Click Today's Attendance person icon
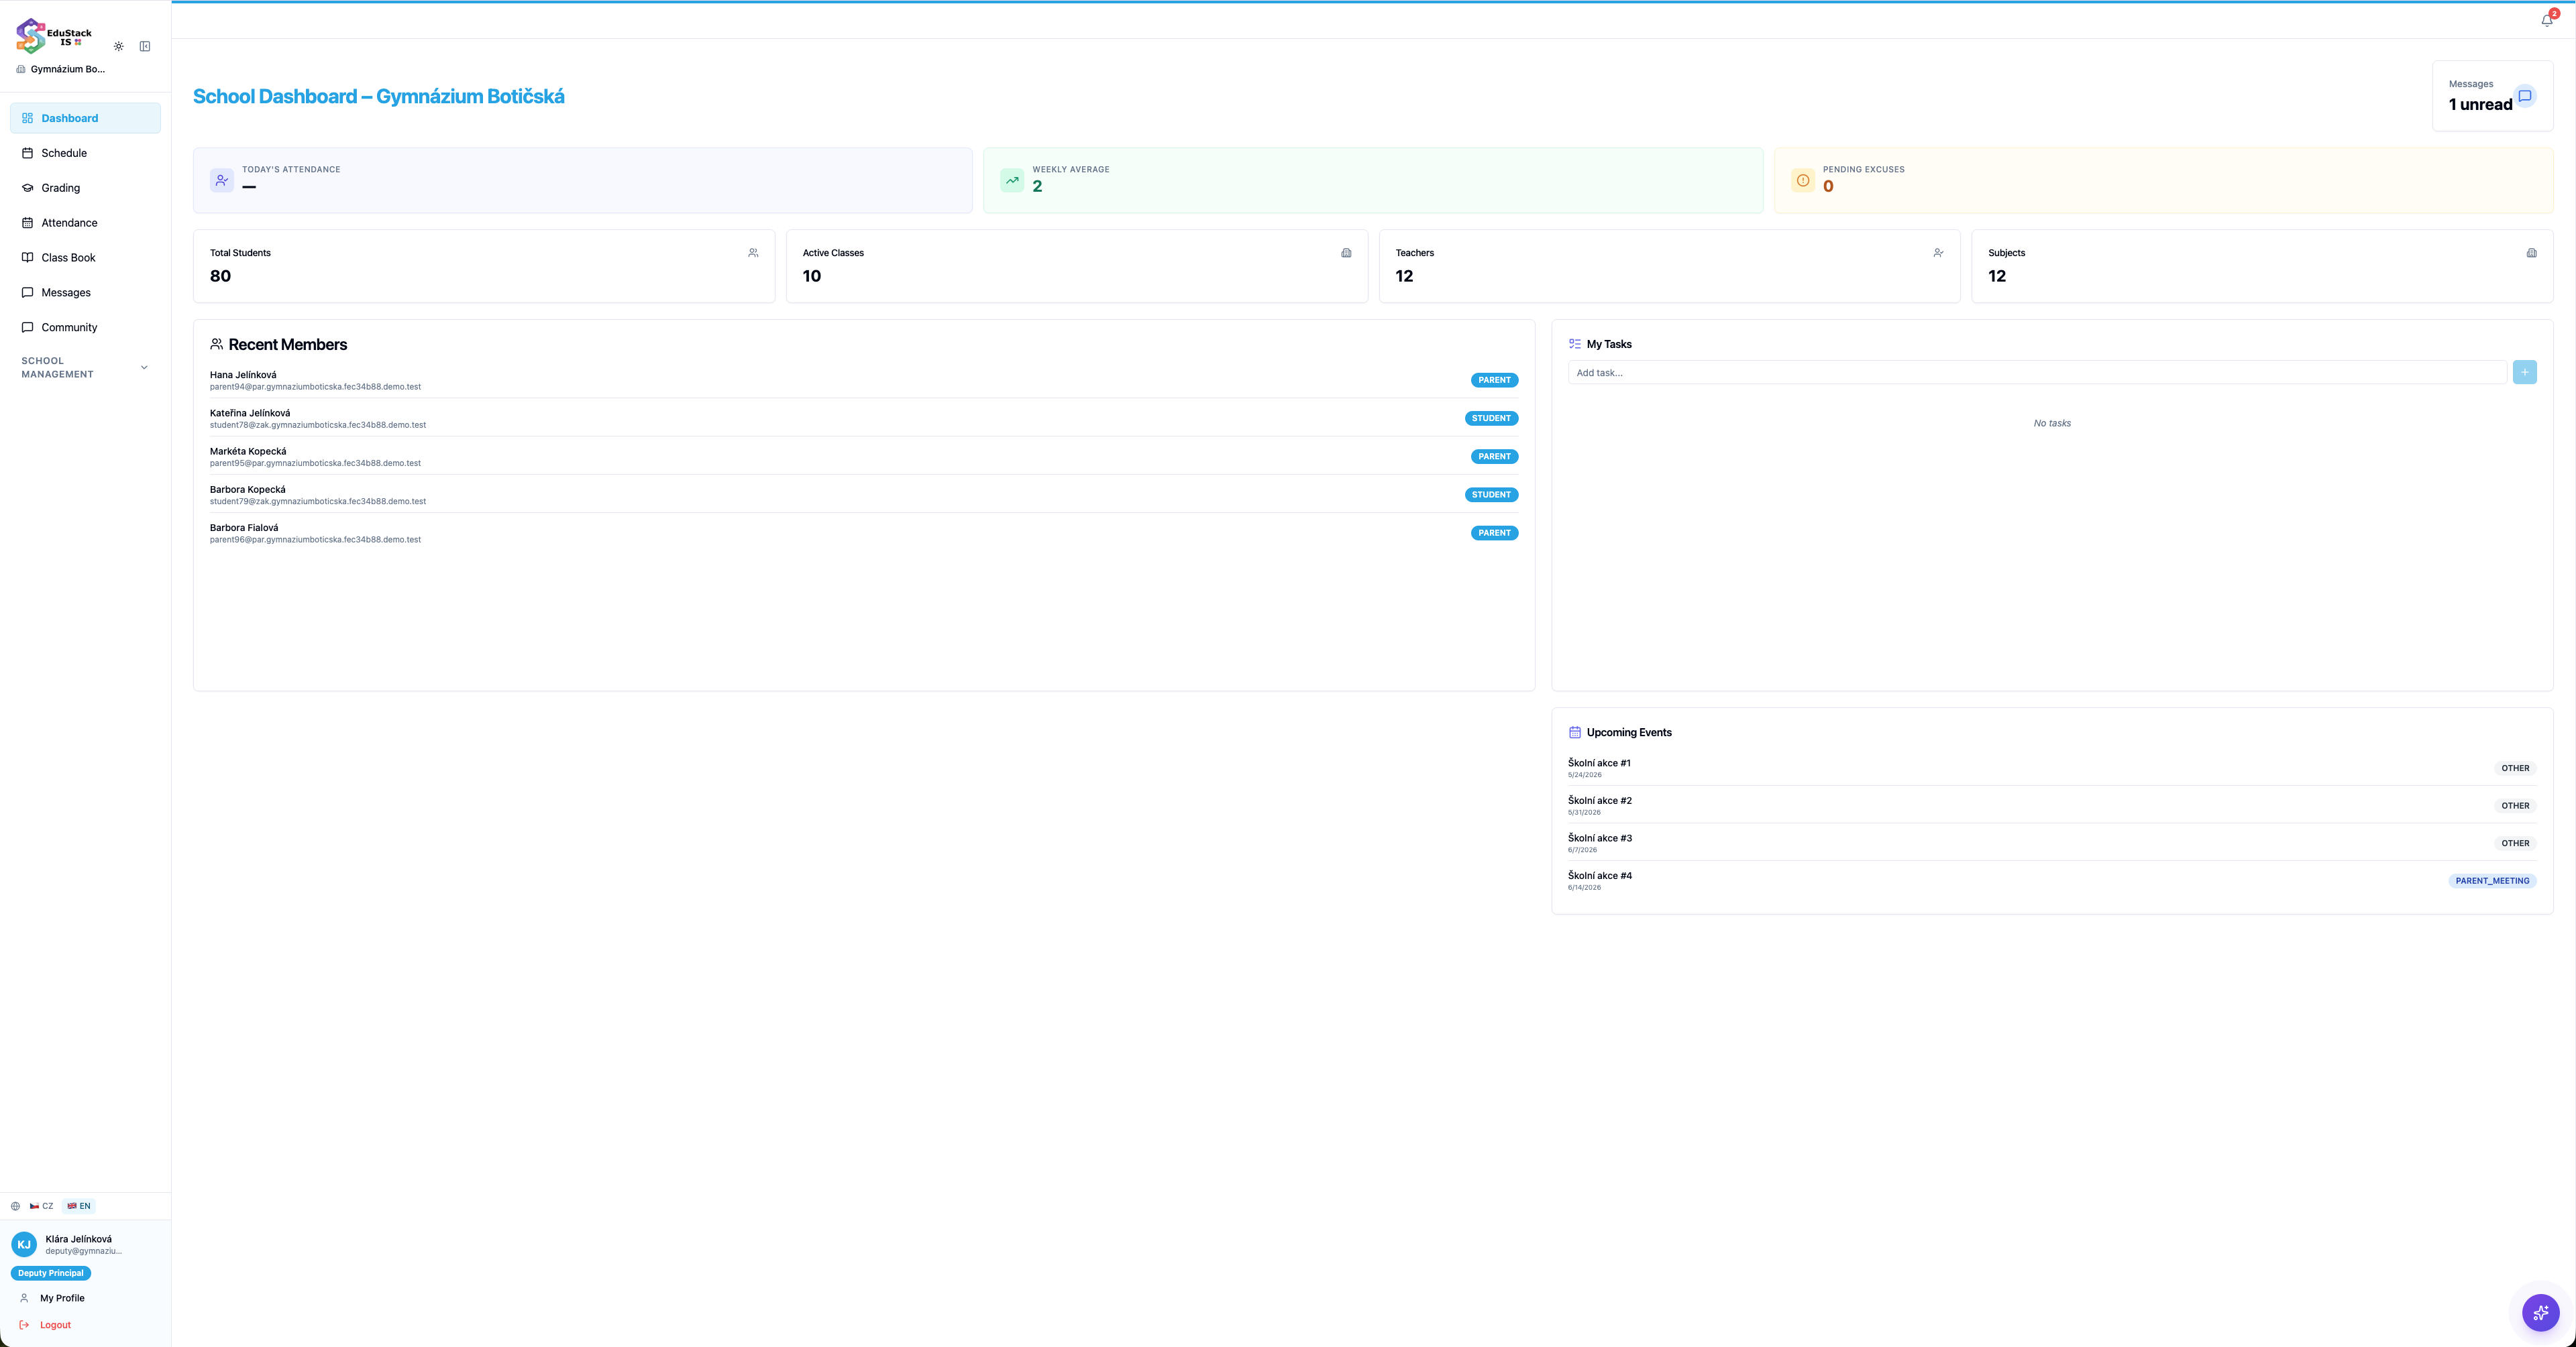The width and height of the screenshot is (2576, 1347). pyautogui.click(x=222, y=181)
